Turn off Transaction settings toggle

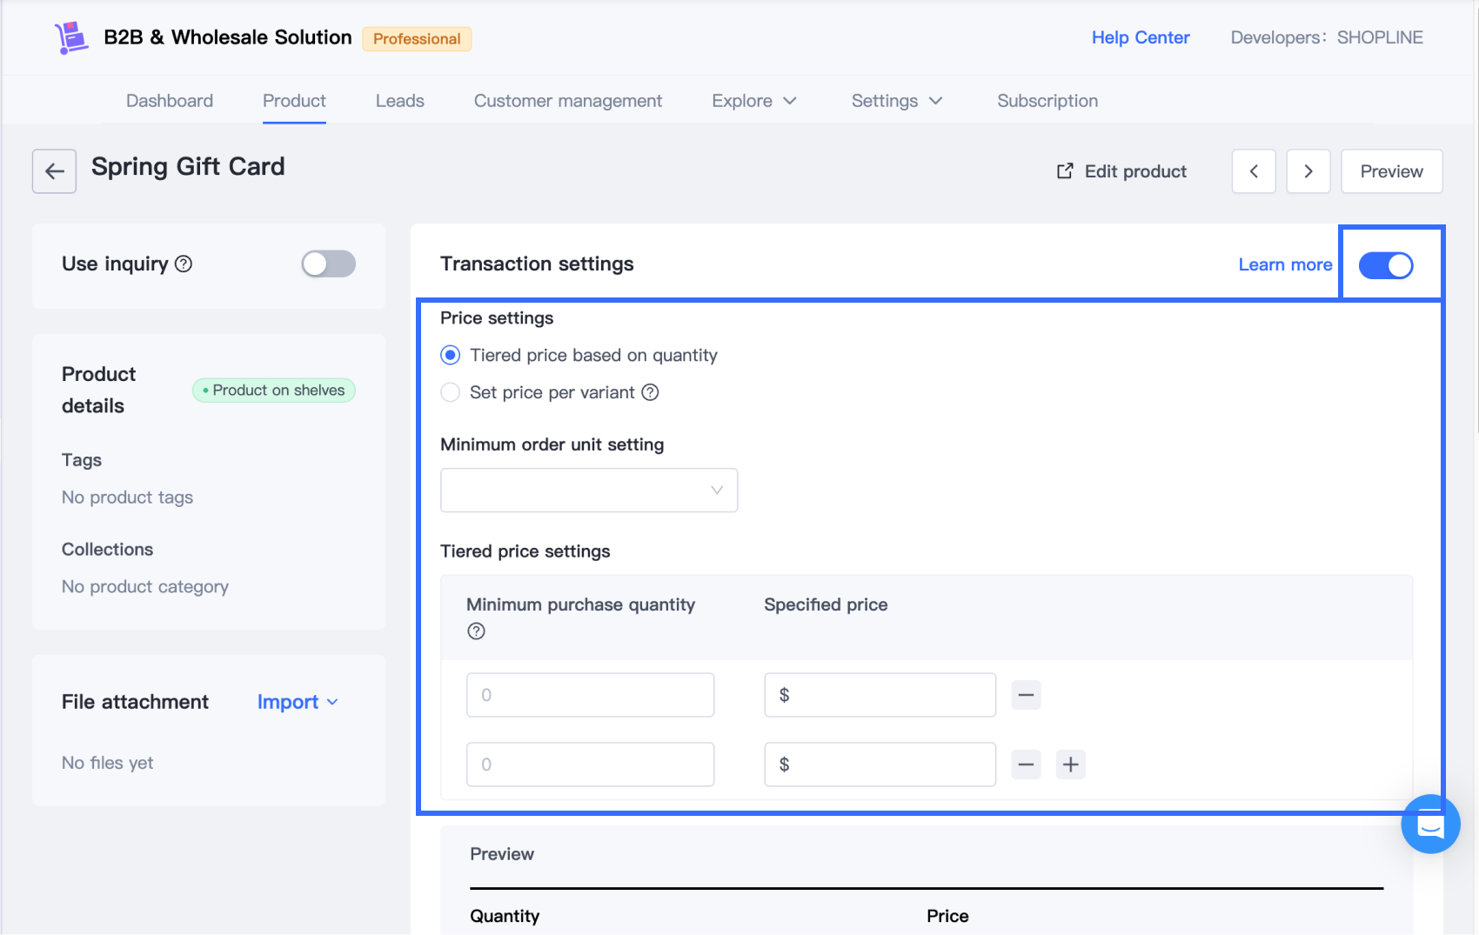click(x=1386, y=265)
